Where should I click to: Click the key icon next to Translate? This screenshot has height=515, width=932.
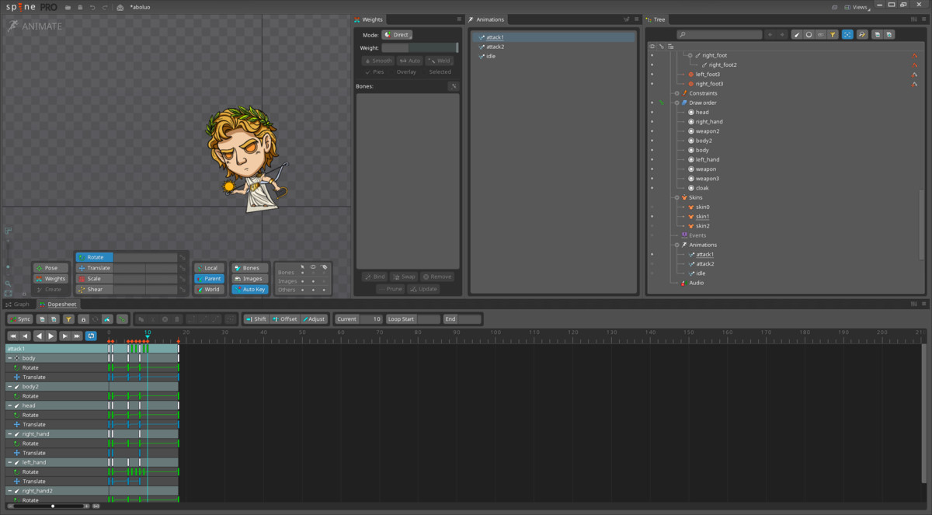click(183, 268)
